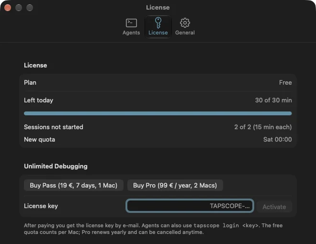Image resolution: width=316 pixels, height=244 pixels.
Task: Click the Buy Pro (99 € / year) button
Action: [175, 185]
